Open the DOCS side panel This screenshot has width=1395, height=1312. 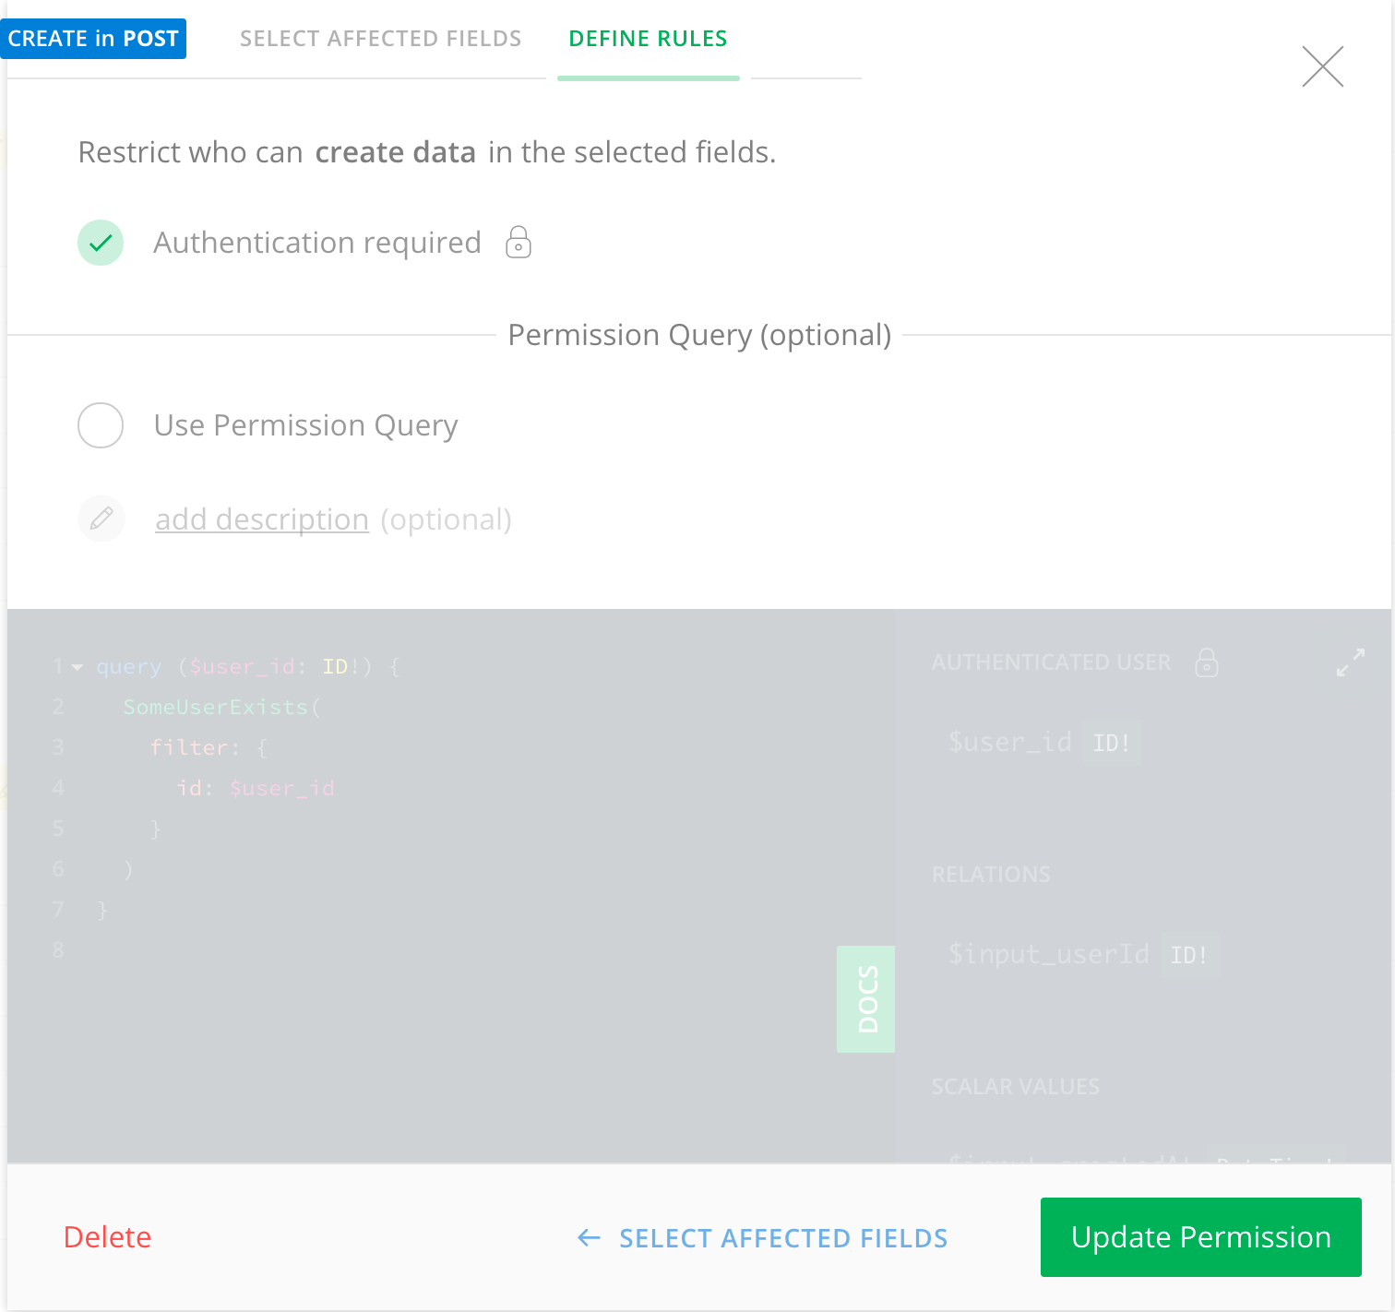point(865,999)
